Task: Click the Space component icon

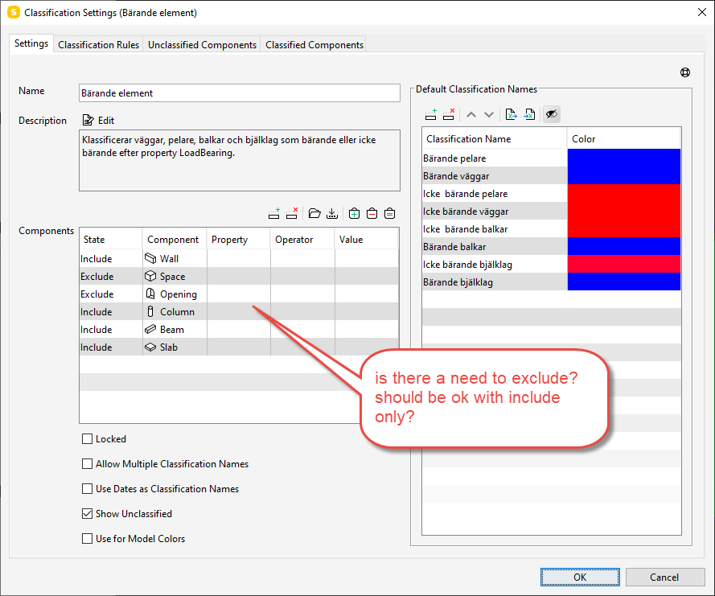Action: point(150,277)
